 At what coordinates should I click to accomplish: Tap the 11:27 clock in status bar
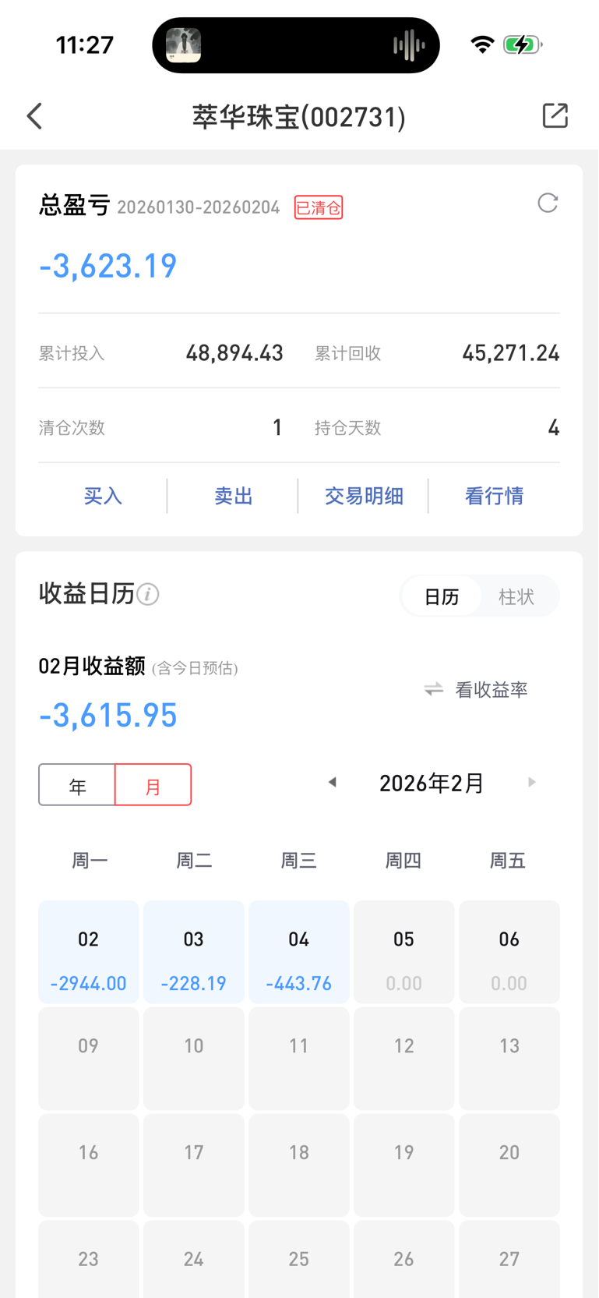click(85, 44)
